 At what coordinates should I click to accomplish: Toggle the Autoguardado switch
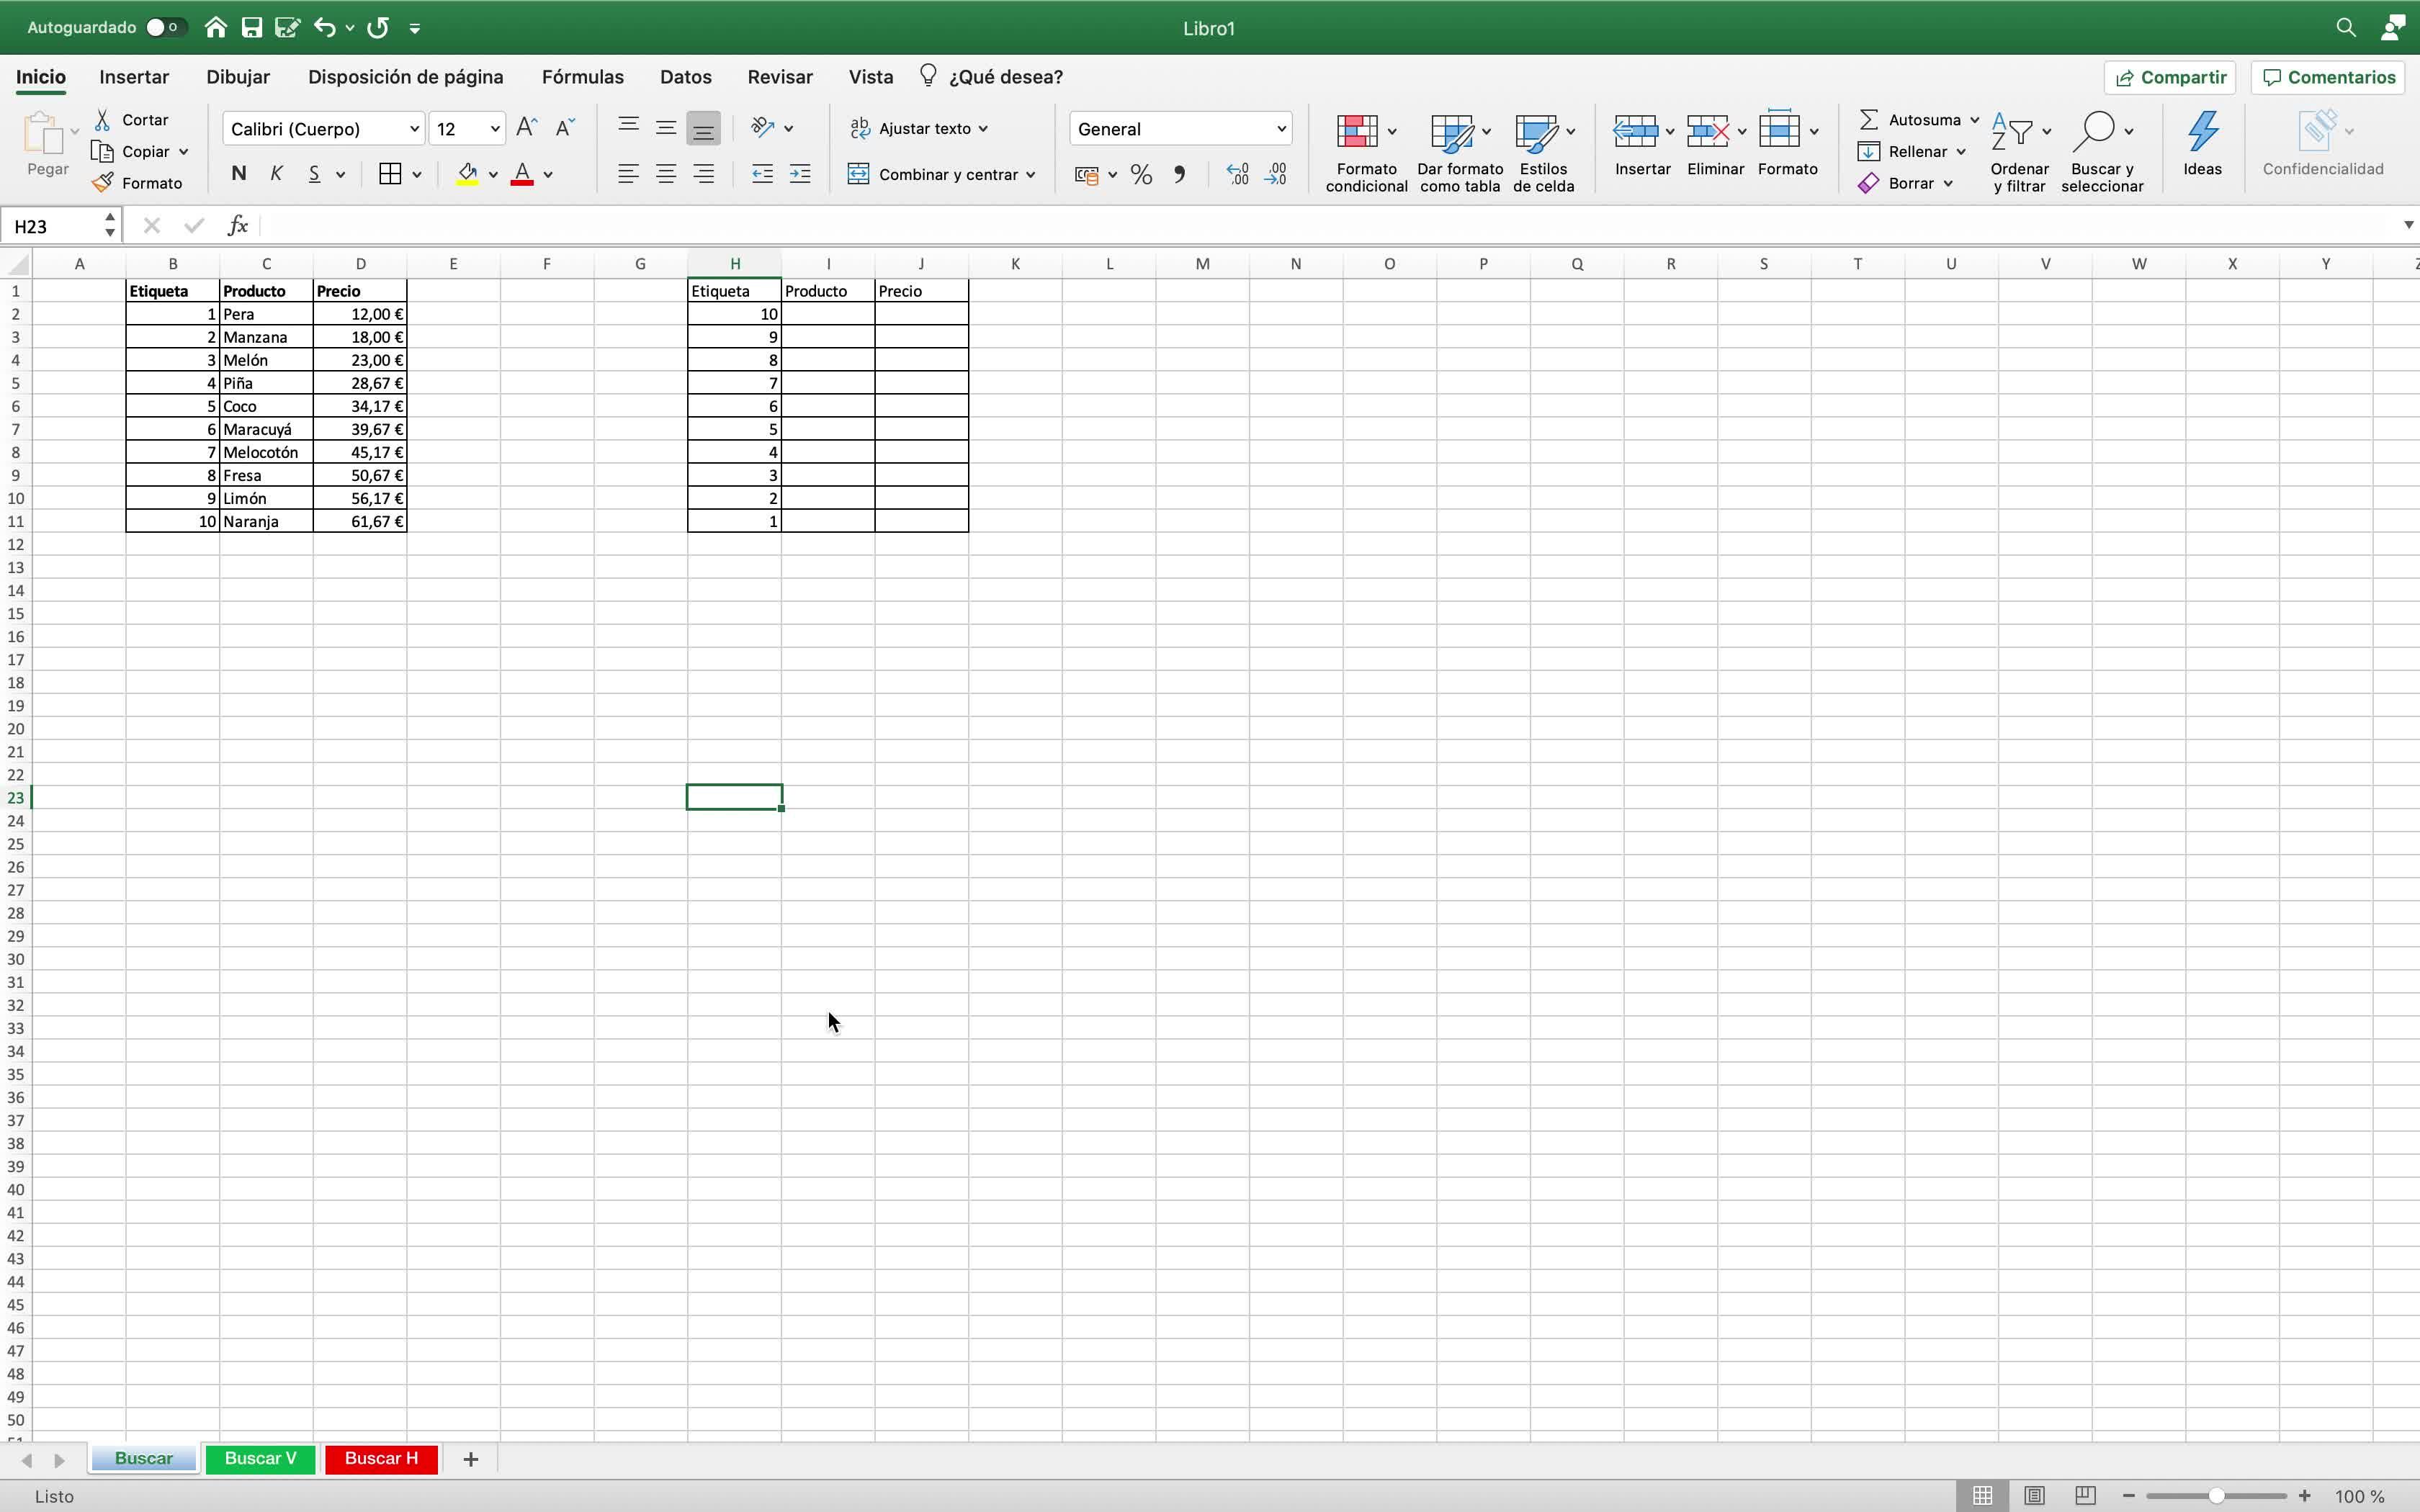coord(165,27)
